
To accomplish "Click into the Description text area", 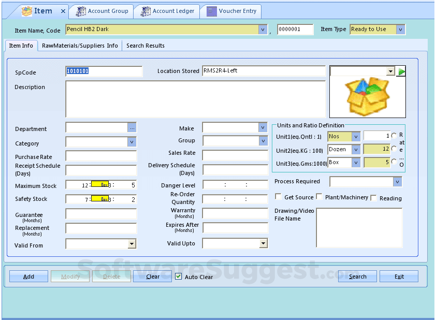I will click(195, 99).
